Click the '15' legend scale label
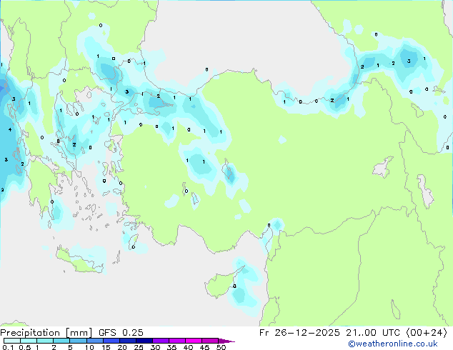The height and width of the screenshot is (350, 453). (106, 347)
